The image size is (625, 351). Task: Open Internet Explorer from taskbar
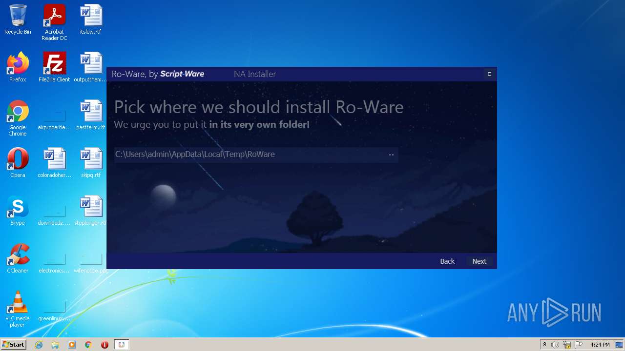(39, 345)
